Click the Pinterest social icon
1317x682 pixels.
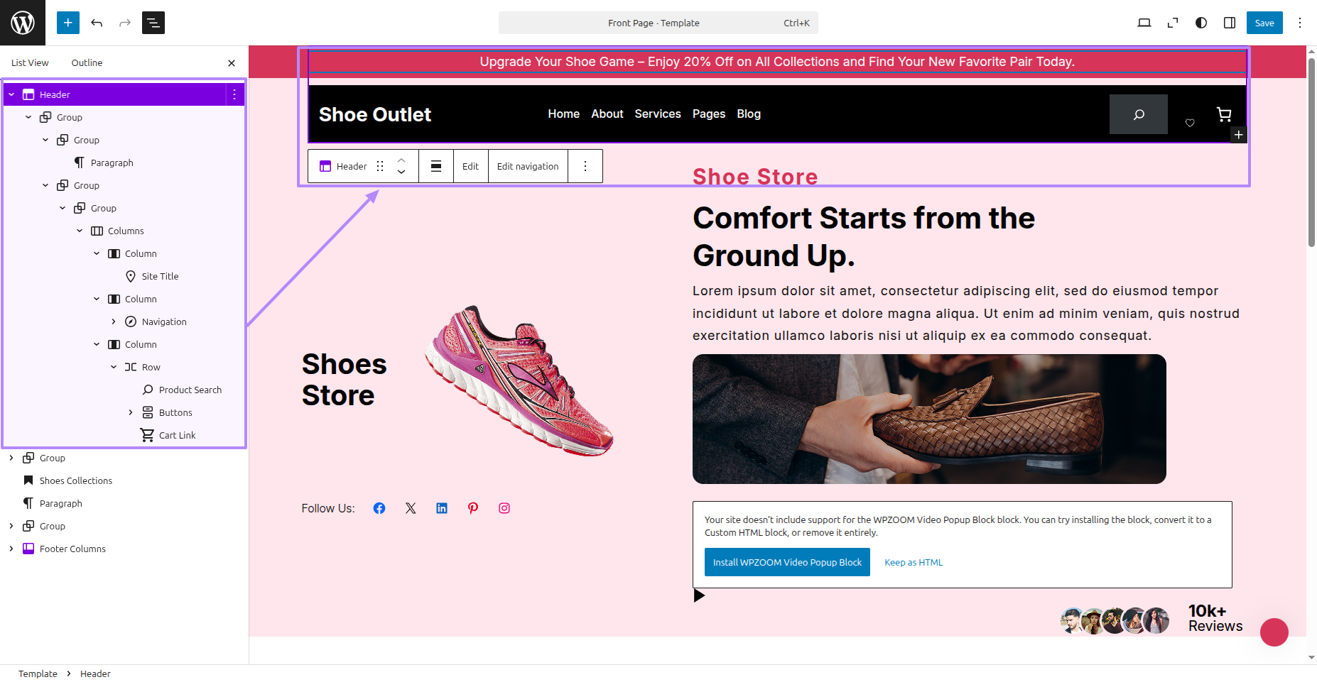[x=473, y=508]
